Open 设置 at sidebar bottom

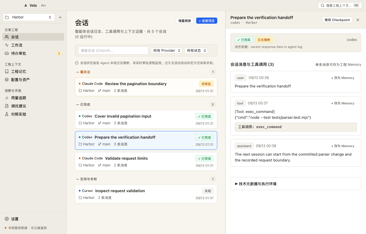click(33, 219)
